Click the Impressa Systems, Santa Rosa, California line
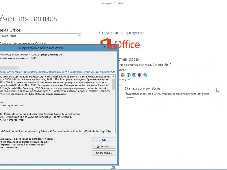This screenshot has height=170, width=227. coord(40,114)
